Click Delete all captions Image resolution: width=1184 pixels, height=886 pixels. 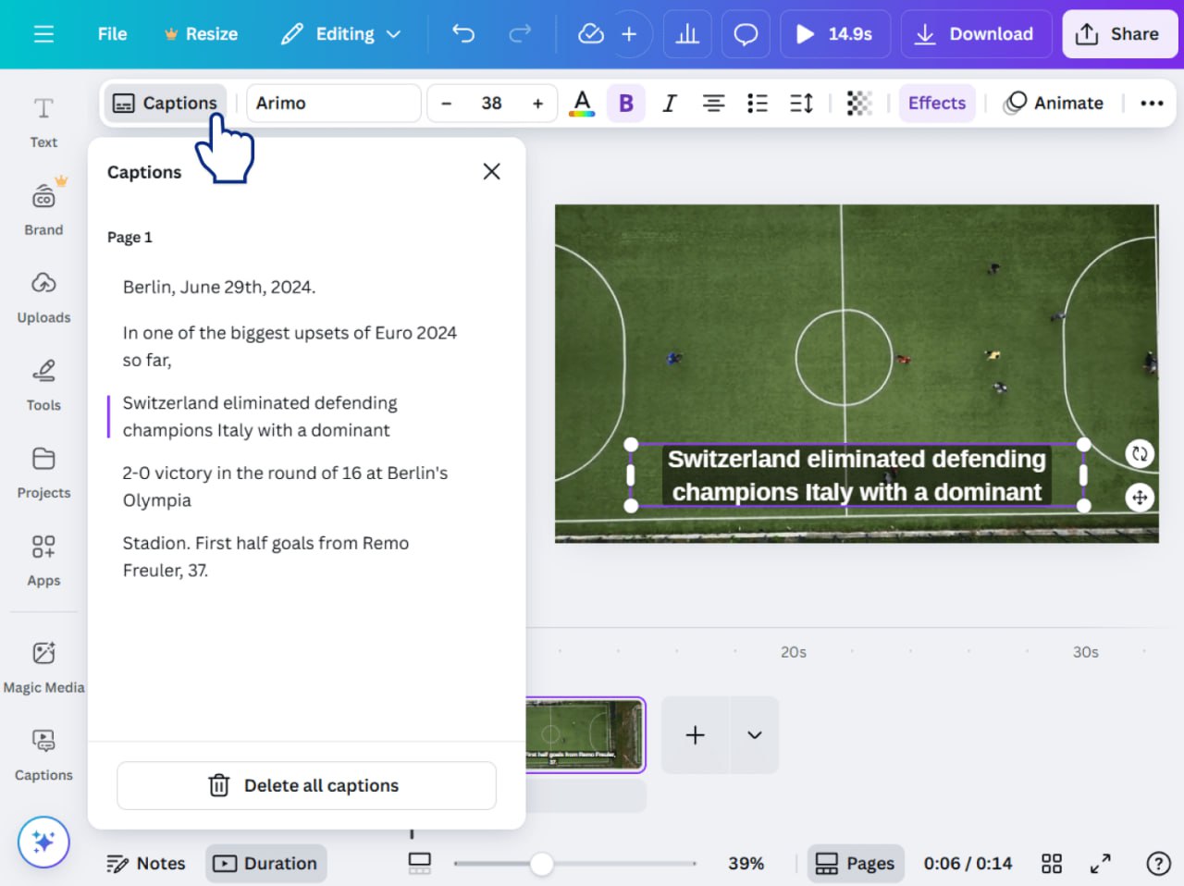pyautogui.click(x=306, y=785)
